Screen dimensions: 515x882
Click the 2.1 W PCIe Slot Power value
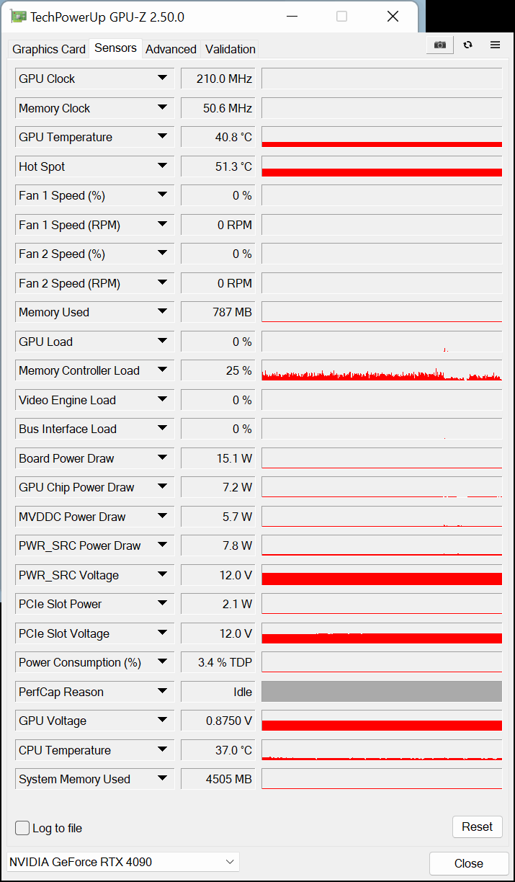tap(218, 604)
